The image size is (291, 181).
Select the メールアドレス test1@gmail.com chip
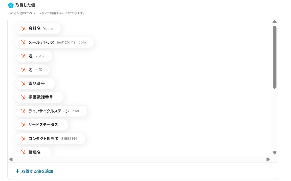coord(54,42)
